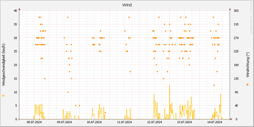Click the date label 13.07.2024
The image size is (254, 127).
point(184,122)
